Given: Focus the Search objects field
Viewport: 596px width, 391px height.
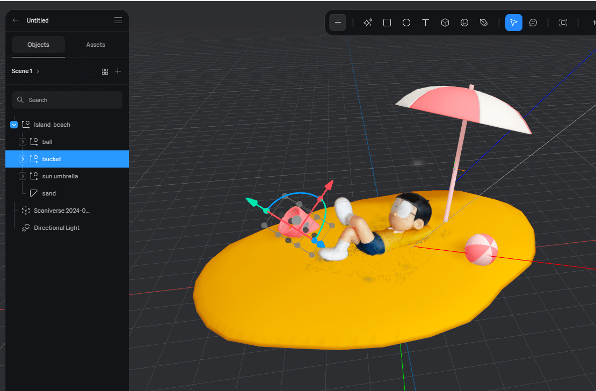Looking at the screenshot, I should point(67,100).
